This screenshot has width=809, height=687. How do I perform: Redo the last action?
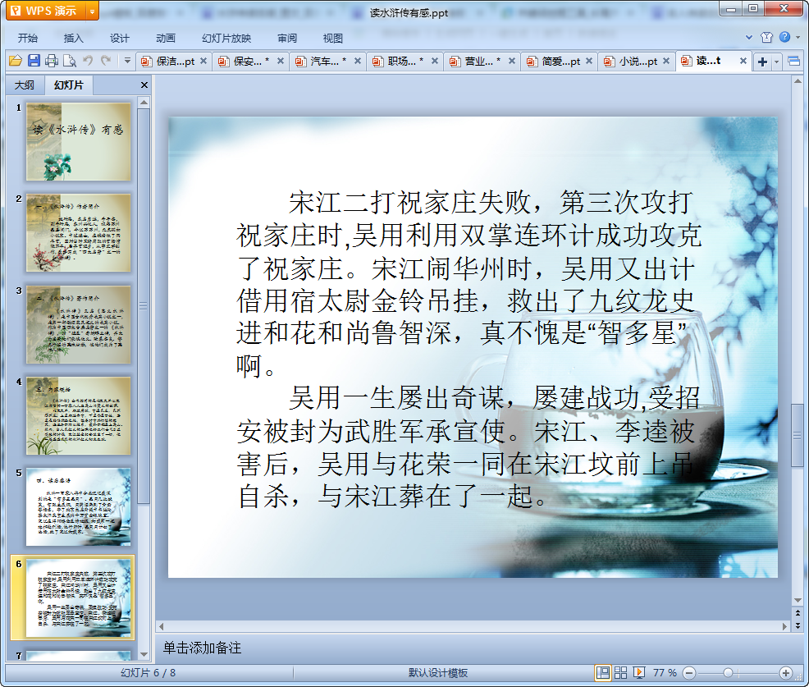[106, 61]
